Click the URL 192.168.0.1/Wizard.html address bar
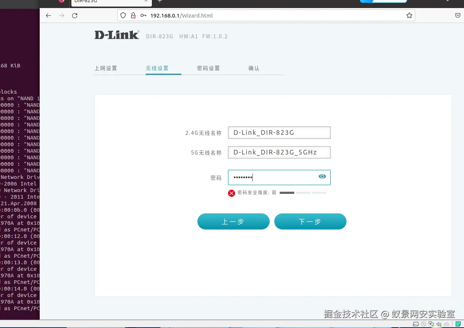The image size is (464, 328). 266,16
